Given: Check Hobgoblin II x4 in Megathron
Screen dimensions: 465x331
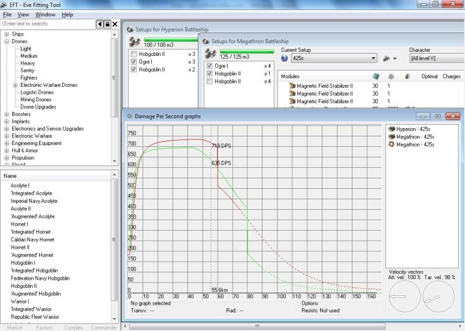Looking at the screenshot, I should (x=210, y=81).
